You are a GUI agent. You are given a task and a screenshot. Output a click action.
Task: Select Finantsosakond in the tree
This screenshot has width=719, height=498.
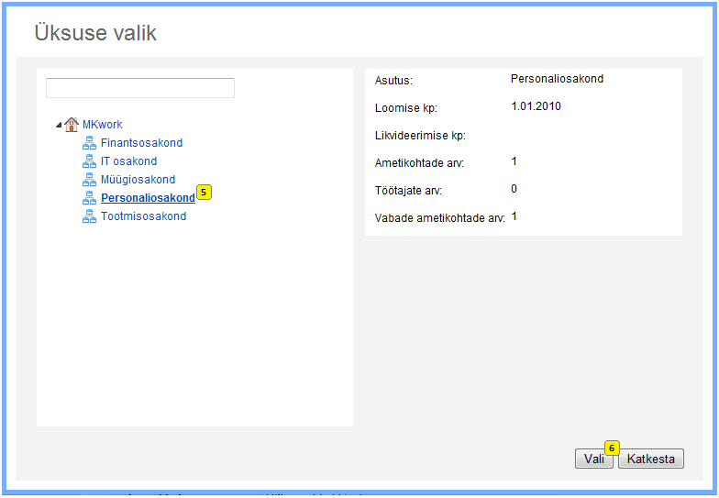pos(141,143)
